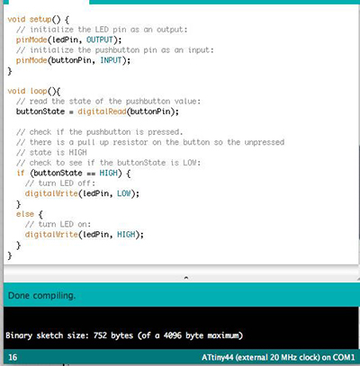This screenshot has width=360, height=366.
Task: Click the 'else {' line
Action: point(30,214)
